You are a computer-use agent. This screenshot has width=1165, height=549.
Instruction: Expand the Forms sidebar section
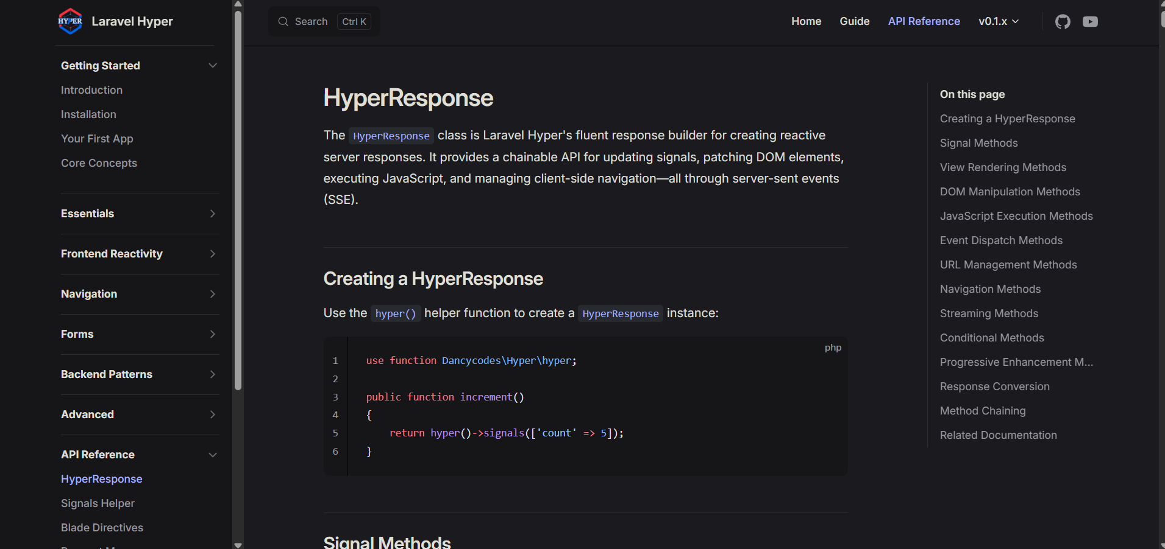tap(140, 334)
